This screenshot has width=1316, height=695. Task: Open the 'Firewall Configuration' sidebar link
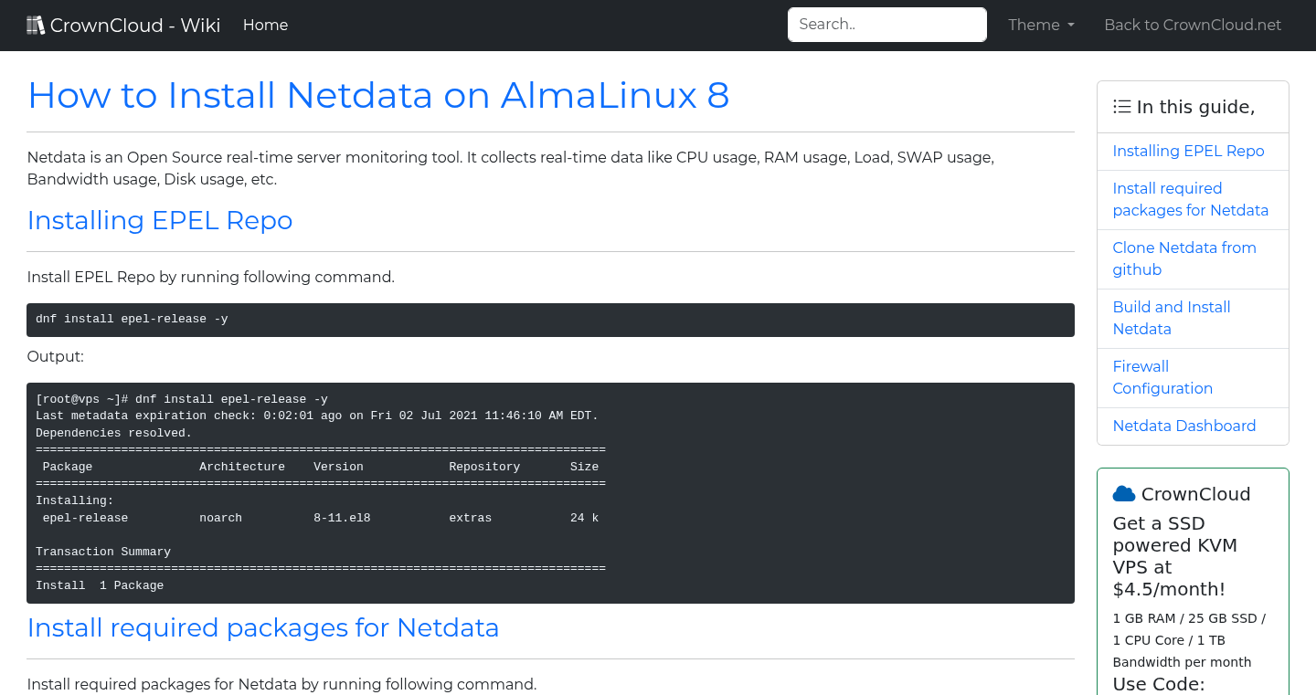1162,377
